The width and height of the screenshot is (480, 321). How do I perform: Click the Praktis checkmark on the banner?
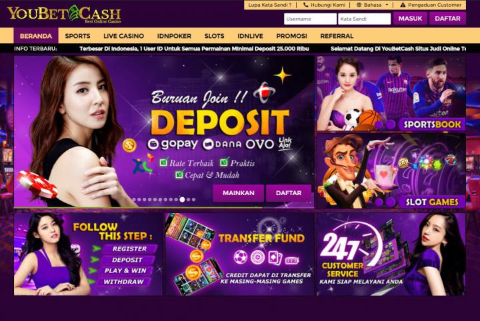225,161
